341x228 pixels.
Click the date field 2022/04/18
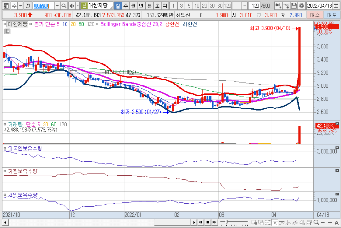coord(319,6)
